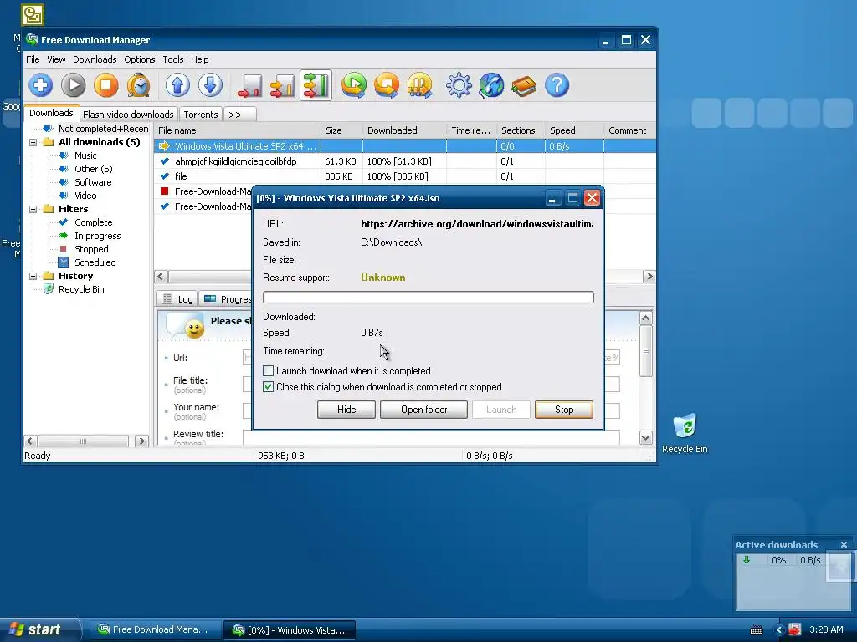Stop selected download with orange stop icon
857x642 pixels.
(106, 86)
